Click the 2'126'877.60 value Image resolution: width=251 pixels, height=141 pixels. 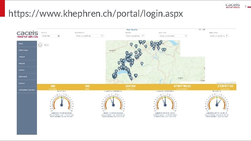(x=225, y=87)
